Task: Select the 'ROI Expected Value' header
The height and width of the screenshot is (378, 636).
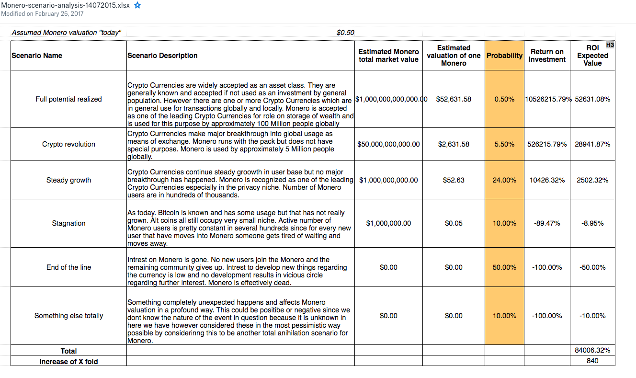Action: click(x=592, y=56)
